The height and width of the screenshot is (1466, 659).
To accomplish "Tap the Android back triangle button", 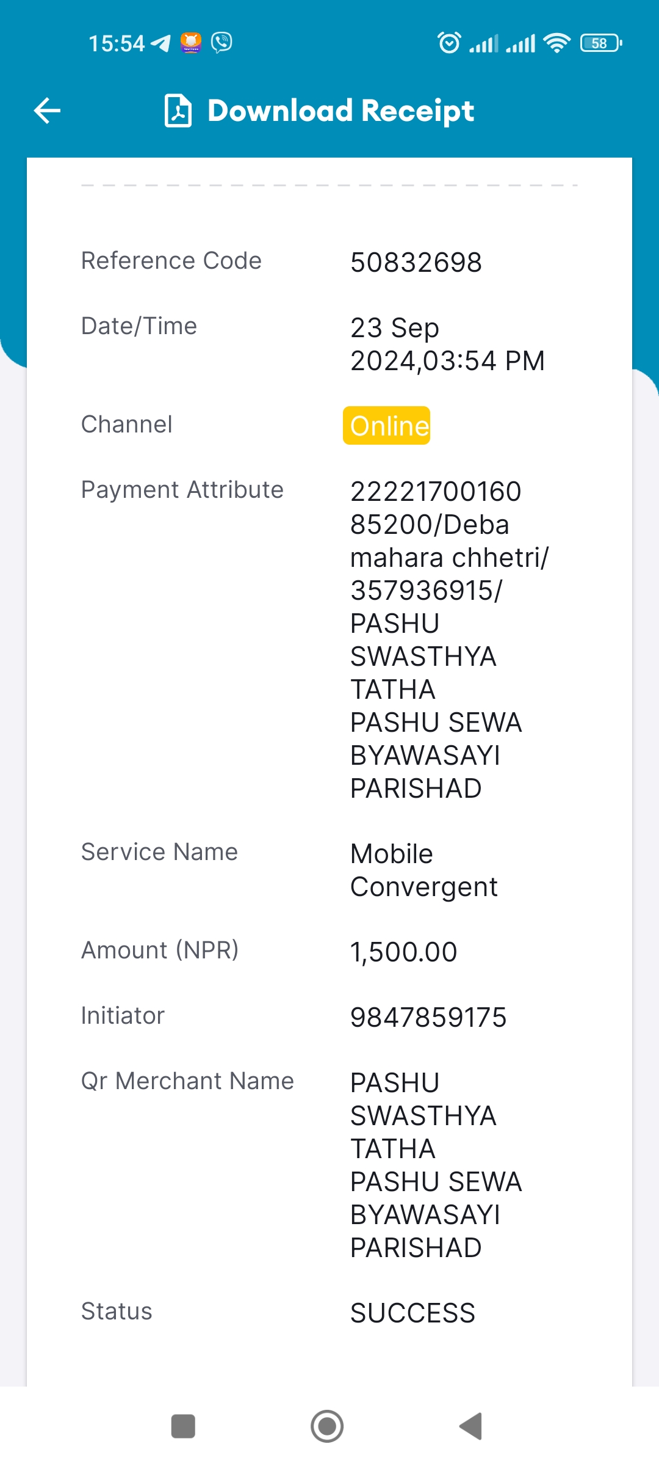I will pos(471,1426).
